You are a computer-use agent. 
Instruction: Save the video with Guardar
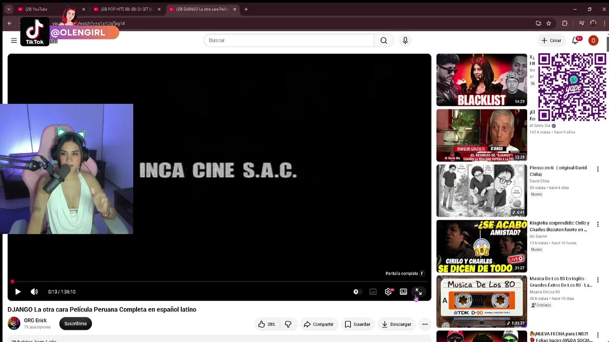[357, 324]
